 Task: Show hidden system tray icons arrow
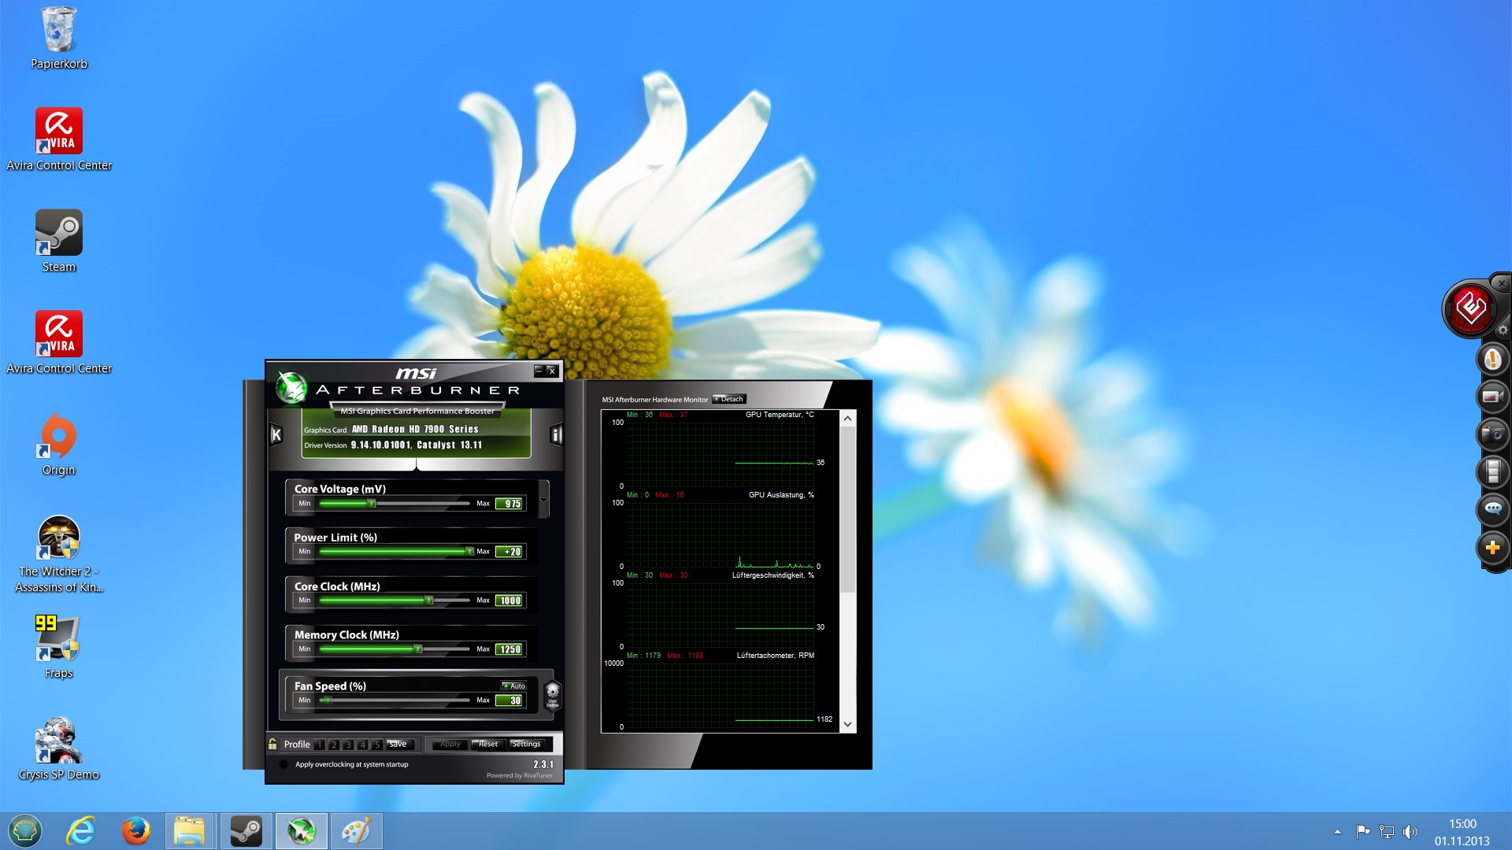click(1337, 831)
